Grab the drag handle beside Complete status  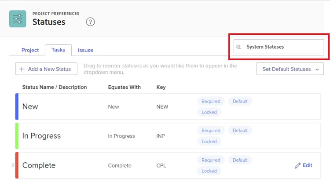[12, 165]
